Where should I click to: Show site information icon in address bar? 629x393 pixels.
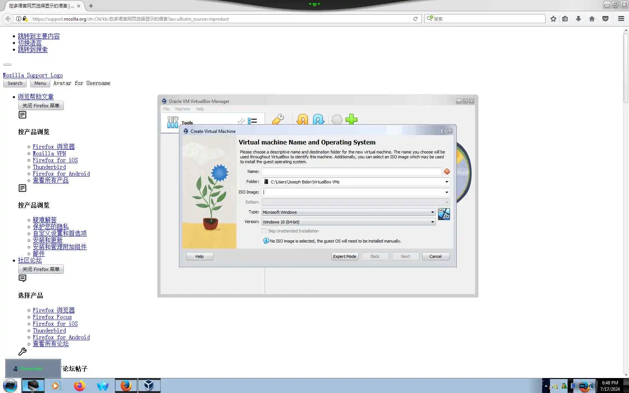18,19
